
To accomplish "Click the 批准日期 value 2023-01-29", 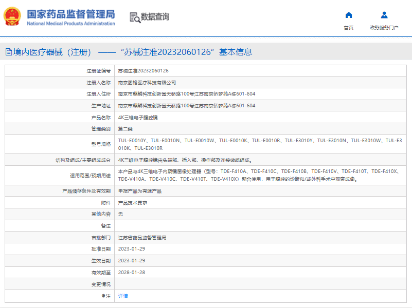I will tap(131, 249).
